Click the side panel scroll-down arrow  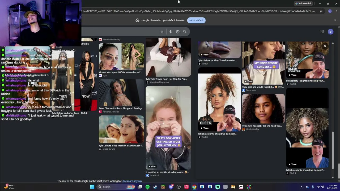pyautogui.click(x=333, y=177)
